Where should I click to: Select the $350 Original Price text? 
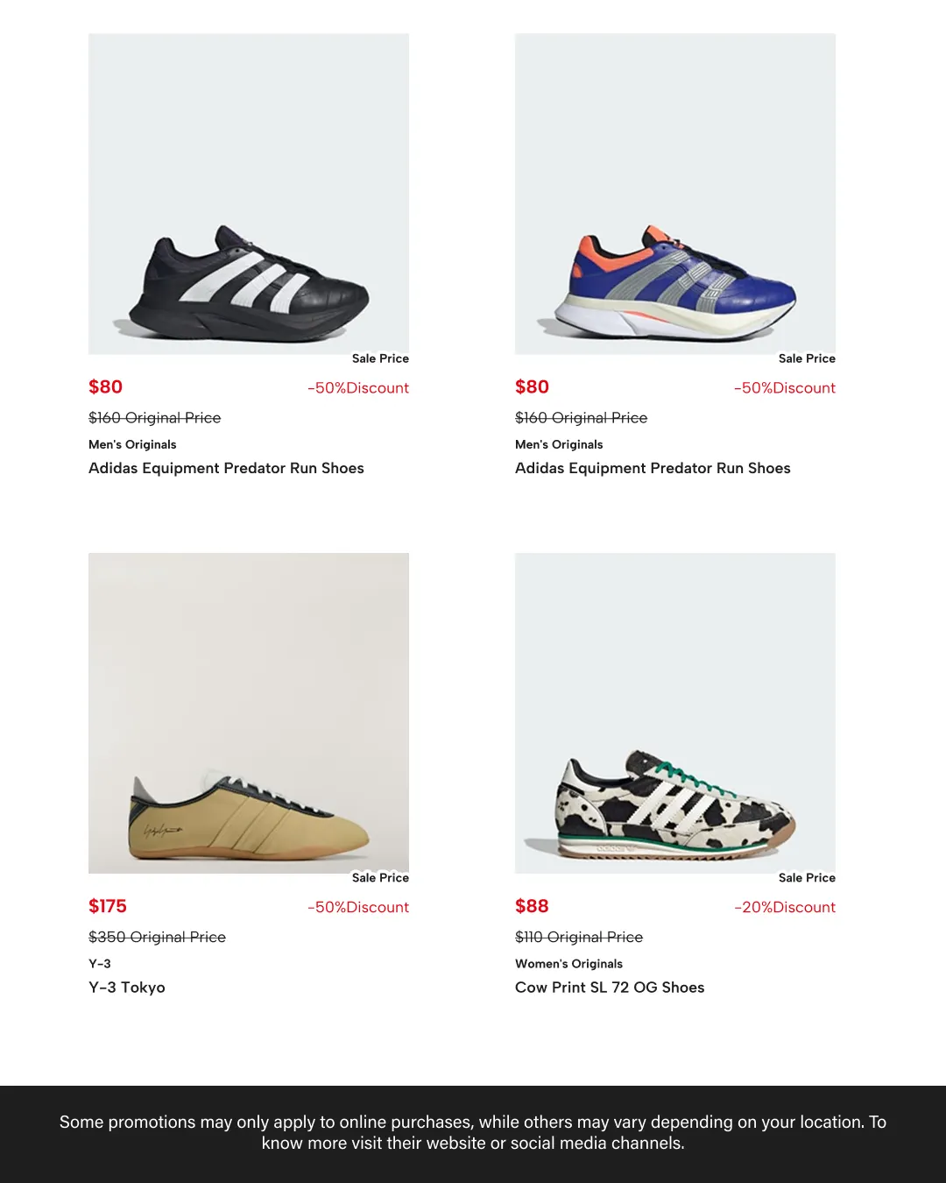157,937
